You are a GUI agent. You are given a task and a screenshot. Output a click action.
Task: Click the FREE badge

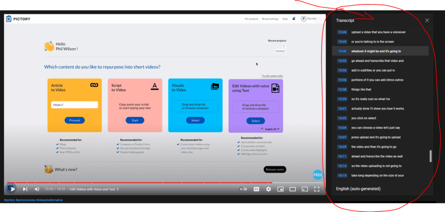point(318,175)
